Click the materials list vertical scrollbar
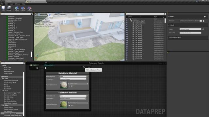The height and width of the screenshot is (117, 209). (32, 54)
